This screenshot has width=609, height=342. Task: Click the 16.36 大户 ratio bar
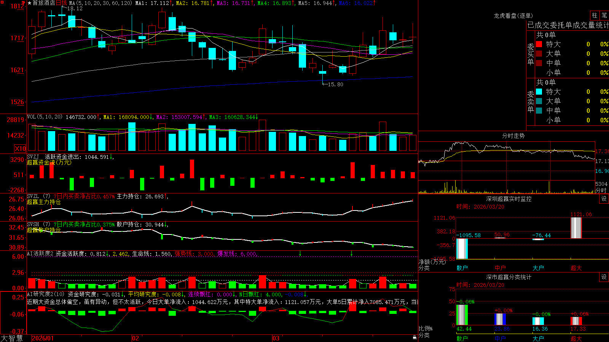tap(538, 321)
